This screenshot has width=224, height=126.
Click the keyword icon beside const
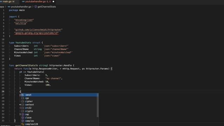point(22,95)
